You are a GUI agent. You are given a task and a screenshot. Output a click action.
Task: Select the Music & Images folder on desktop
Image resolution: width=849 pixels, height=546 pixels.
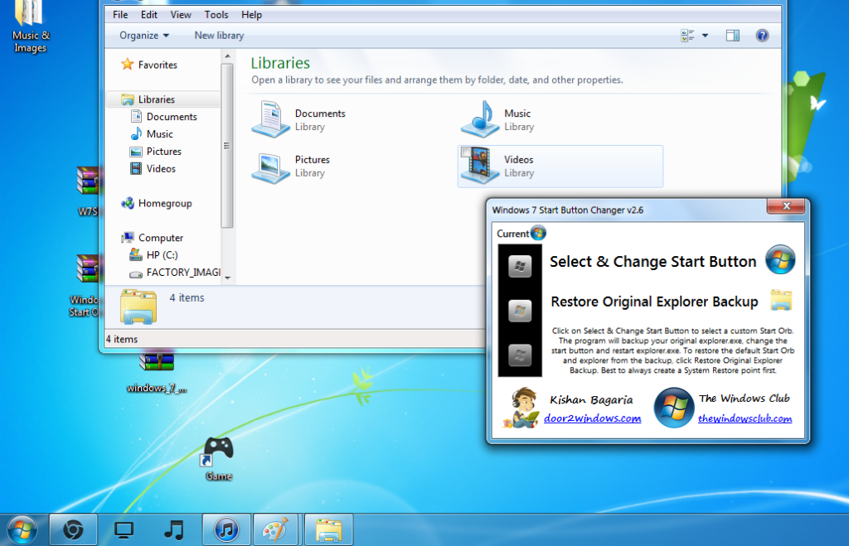[x=30, y=27]
